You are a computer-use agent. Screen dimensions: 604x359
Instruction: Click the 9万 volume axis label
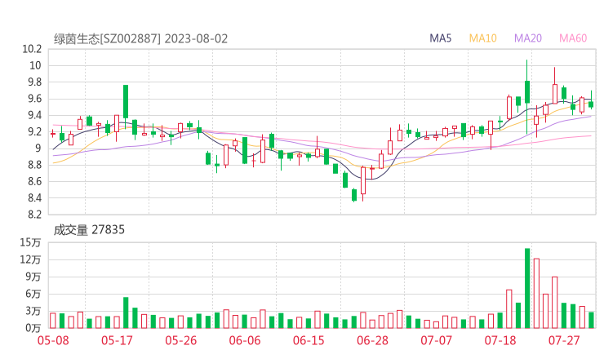[33, 277]
